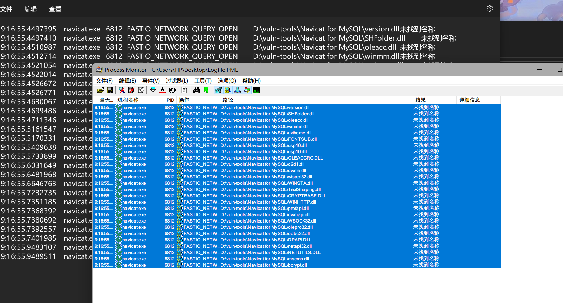Screen dimensions: 563x303
Task: Open a log file via toolbar folder icon
Action: pos(100,90)
